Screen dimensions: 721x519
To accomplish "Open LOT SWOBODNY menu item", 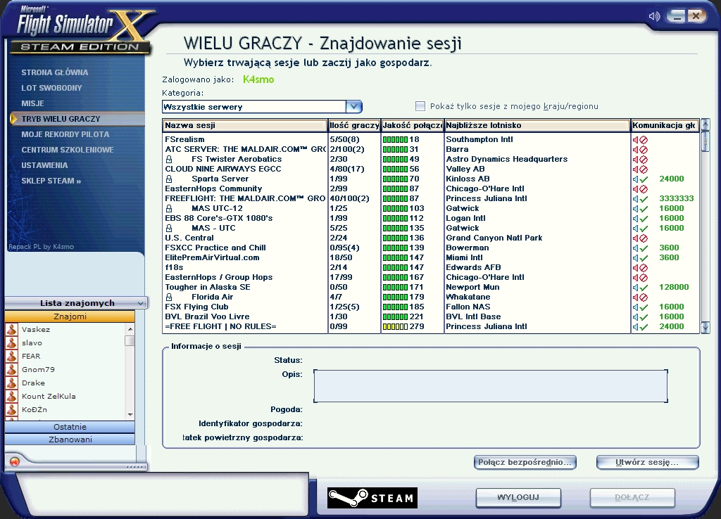I will [x=51, y=88].
